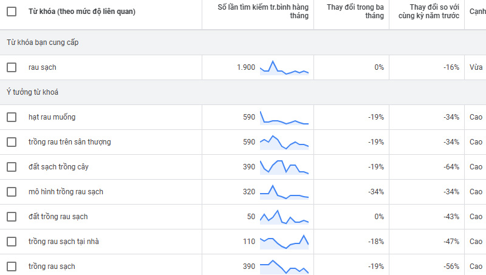Image resolution: width=486 pixels, height=275 pixels.
Task: Click the sparkline chart for 'trồng rau sạch tại nhà'
Action: click(x=284, y=242)
